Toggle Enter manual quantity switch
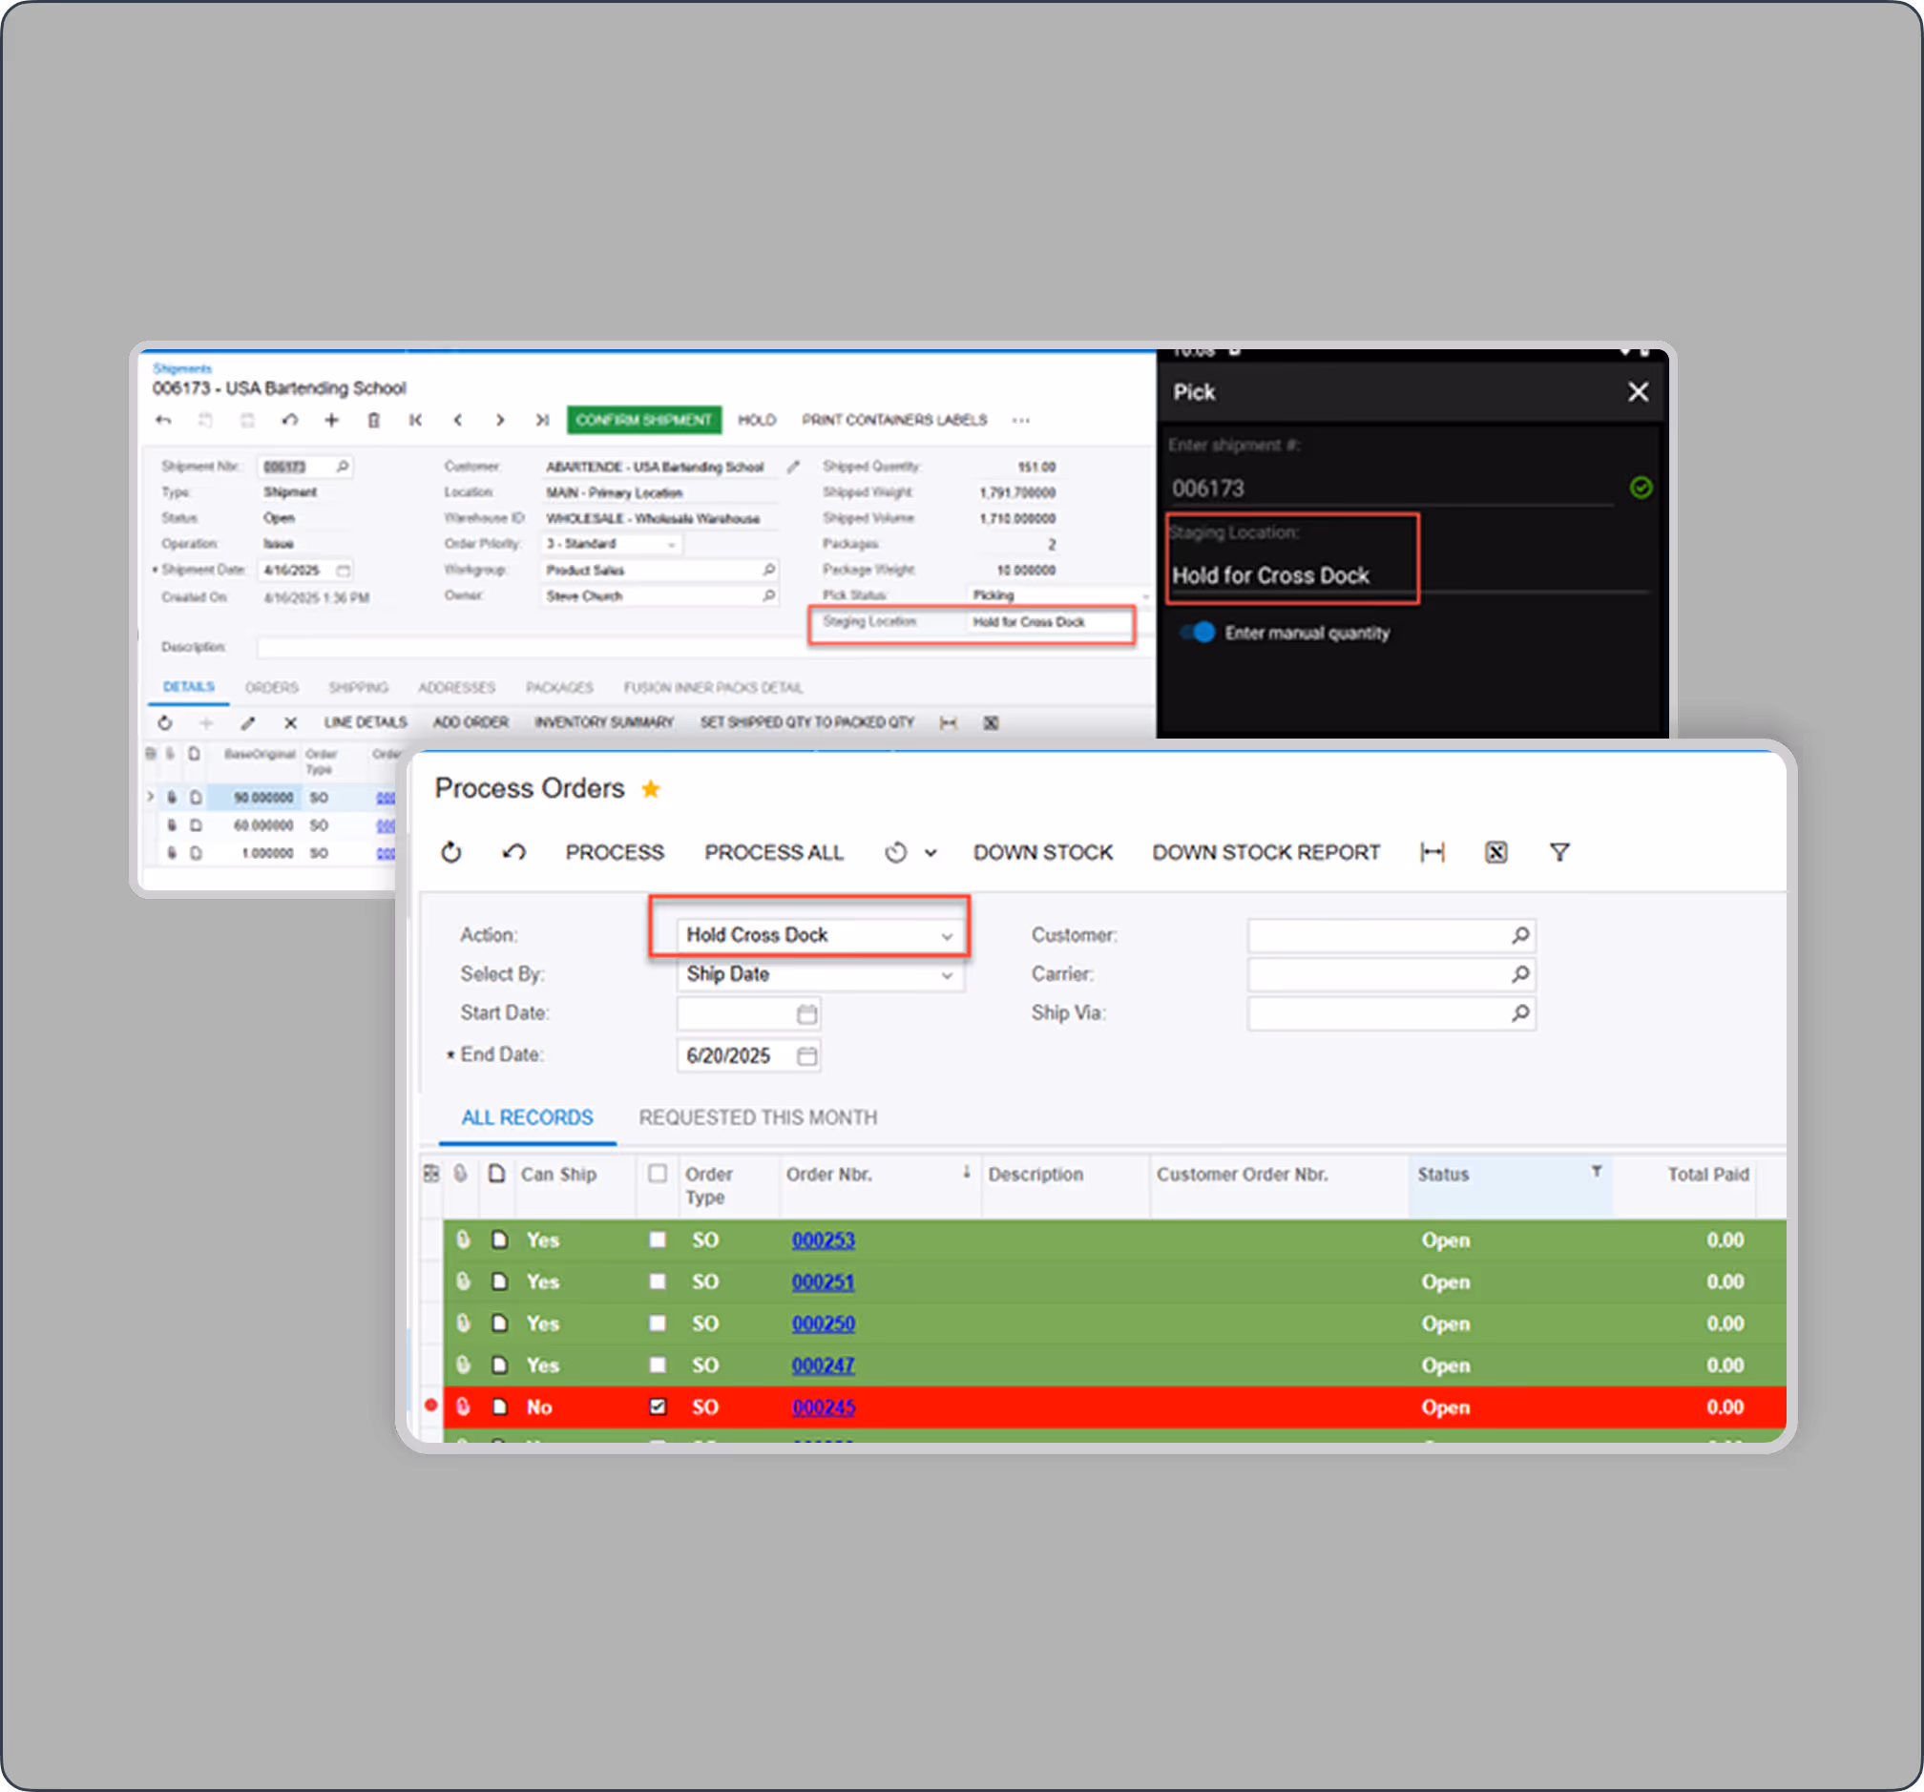 1199,633
